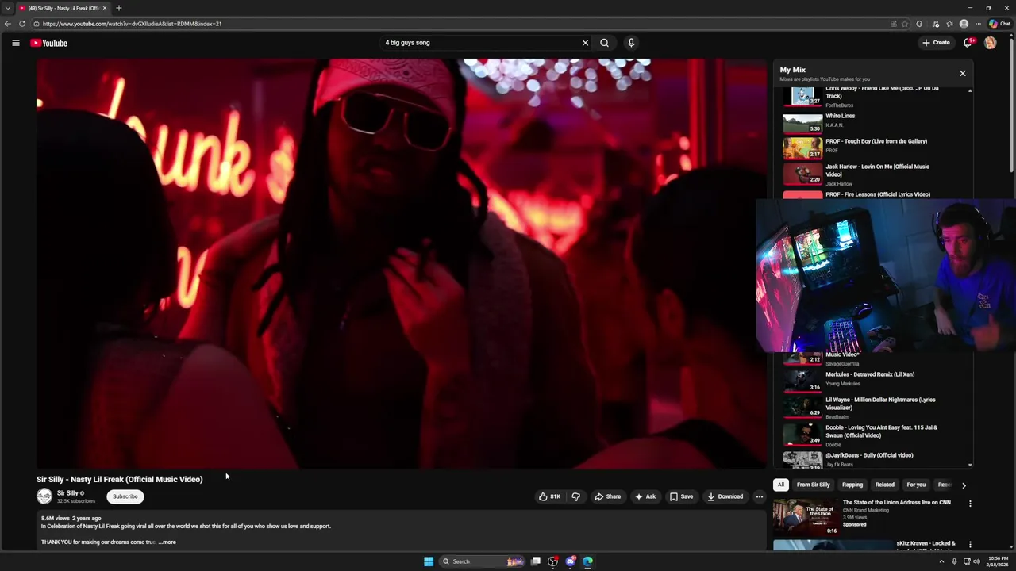This screenshot has height=571, width=1016.
Task: Dislike the video
Action: tap(576, 496)
